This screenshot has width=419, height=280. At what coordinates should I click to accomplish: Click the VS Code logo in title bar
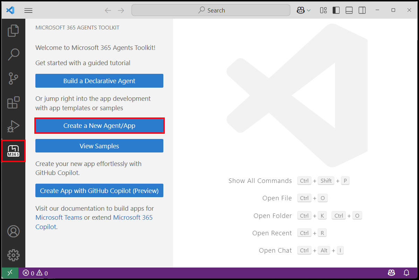tap(10, 10)
